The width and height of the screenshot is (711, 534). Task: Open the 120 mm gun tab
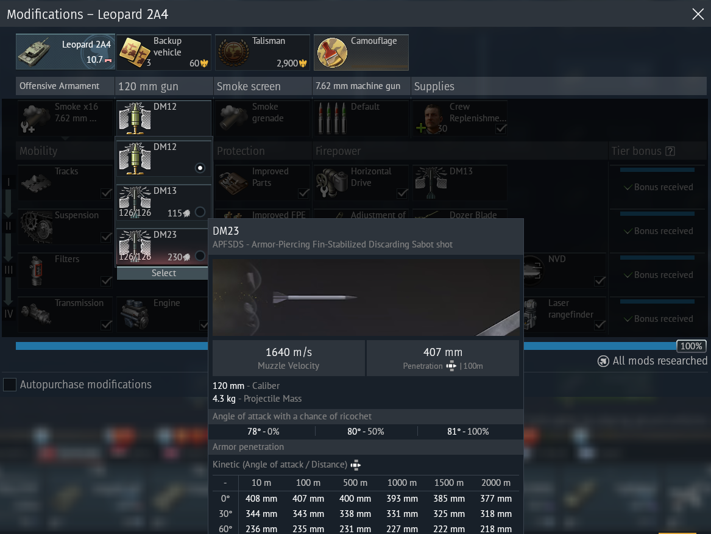pyautogui.click(x=164, y=86)
